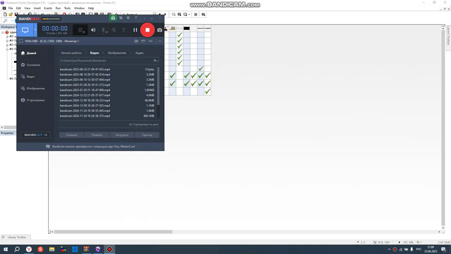Click the Править button

97,135
